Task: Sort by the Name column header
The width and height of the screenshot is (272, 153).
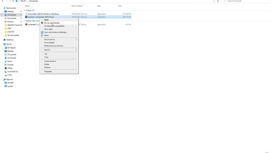Action: [27, 6]
